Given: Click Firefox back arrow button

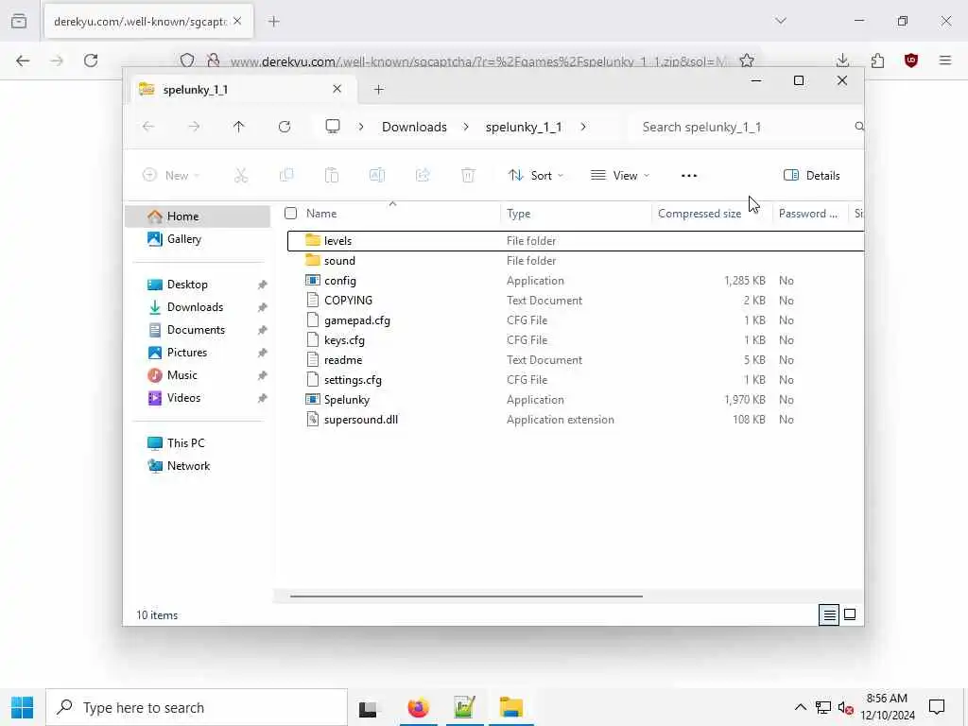Looking at the screenshot, I should tap(23, 60).
